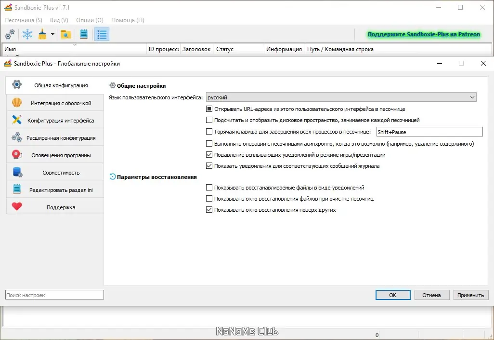Open the dropdown arrow beside broom icon
Viewport: 494px width, 340px height.
point(52,34)
